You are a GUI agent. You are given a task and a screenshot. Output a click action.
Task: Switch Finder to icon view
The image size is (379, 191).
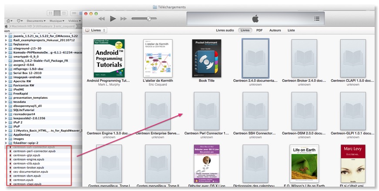tap(51, 13)
